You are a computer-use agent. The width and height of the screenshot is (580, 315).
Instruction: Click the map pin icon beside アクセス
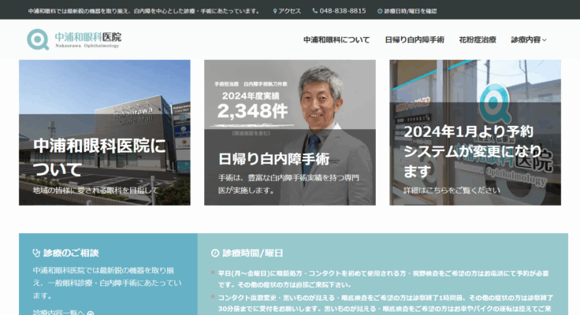275,11
